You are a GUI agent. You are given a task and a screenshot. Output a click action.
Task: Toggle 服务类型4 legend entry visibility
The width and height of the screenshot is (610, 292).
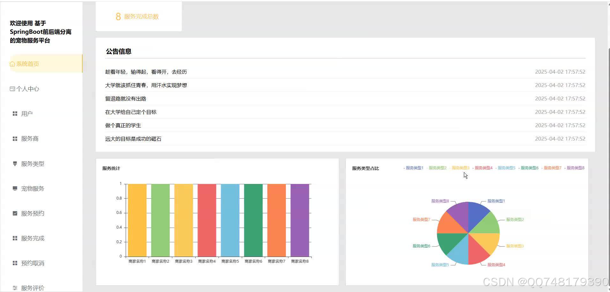click(x=482, y=168)
